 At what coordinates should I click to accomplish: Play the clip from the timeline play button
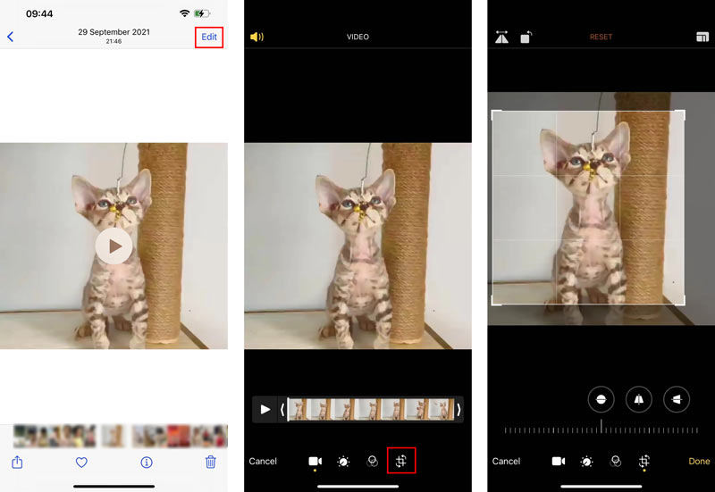[265, 410]
